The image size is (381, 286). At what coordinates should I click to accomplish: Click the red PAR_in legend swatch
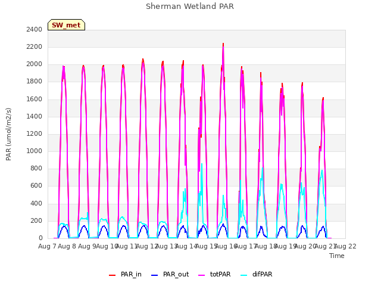(113, 275)
